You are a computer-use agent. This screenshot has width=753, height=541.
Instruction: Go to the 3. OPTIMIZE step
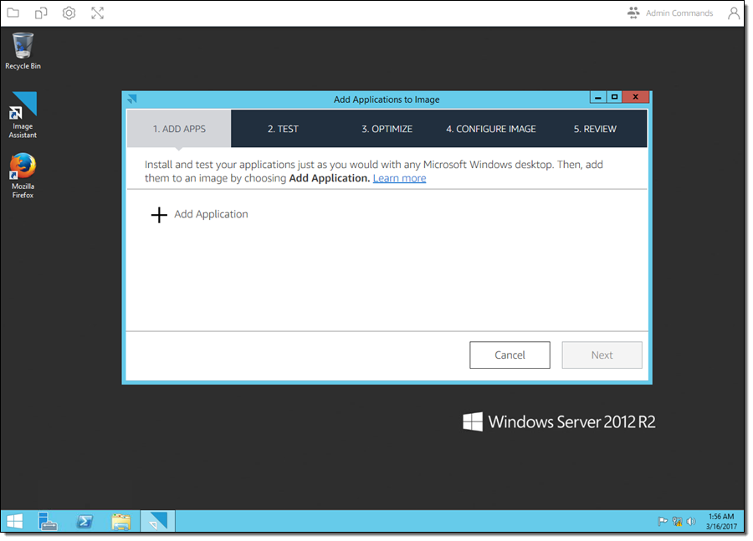click(x=387, y=129)
